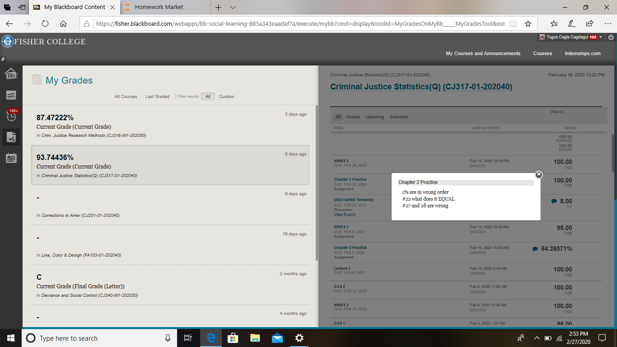Sort grades by Last Graded
The height and width of the screenshot is (347, 617).
click(x=157, y=97)
